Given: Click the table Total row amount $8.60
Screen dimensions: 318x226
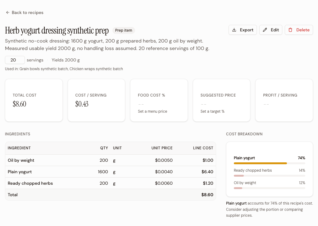Looking at the screenshot, I should tap(207, 195).
